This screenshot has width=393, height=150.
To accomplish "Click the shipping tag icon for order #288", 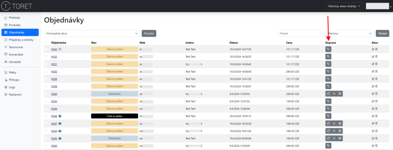I will coord(328,116).
